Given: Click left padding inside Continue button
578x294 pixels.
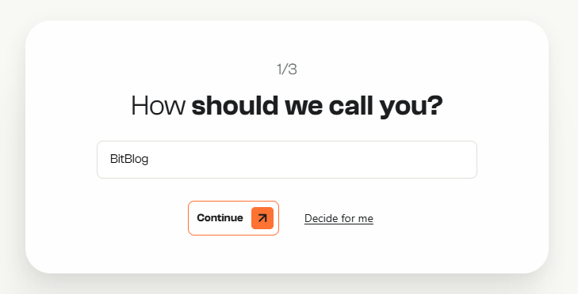Looking at the screenshot, I should pyautogui.click(x=193, y=218).
